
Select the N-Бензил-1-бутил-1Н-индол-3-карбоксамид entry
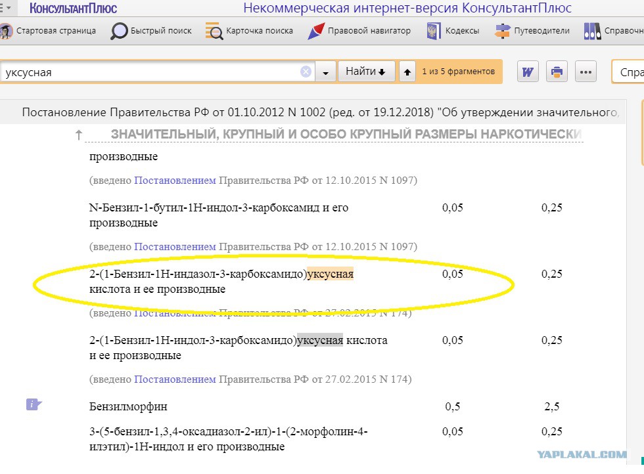[218, 215]
